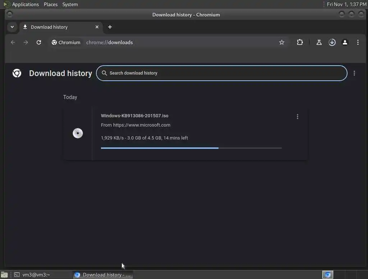Open options menu for Windows-KB913086 download

[297, 117]
